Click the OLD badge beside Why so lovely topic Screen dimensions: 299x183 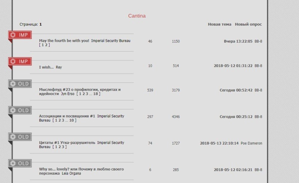pyautogui.click(x=20, y=163)
